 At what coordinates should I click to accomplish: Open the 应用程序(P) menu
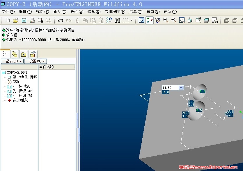115,12
